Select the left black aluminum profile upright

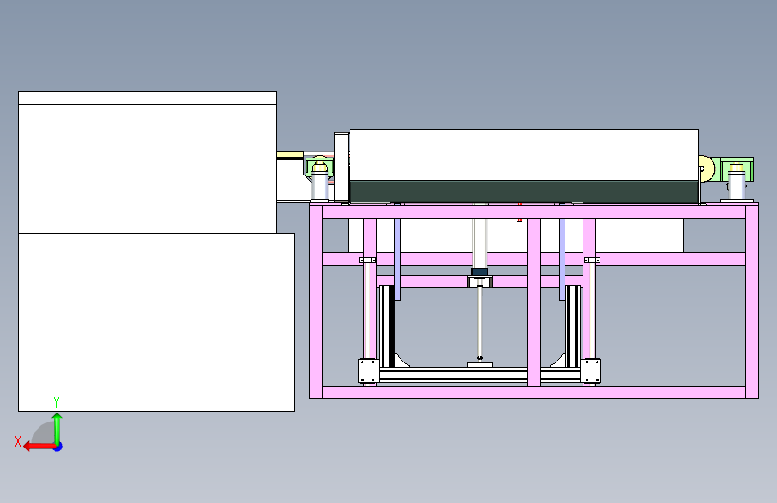click(x=386, y=326)
